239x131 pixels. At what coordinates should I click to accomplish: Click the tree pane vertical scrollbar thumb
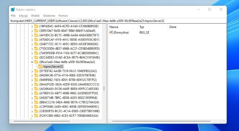(x=104, y=89)
